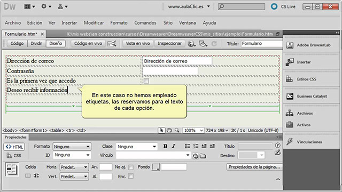The width and height of the screenshot is (342, 192).
Task: Click the Código en vivo button
Action: click(88, 44)
